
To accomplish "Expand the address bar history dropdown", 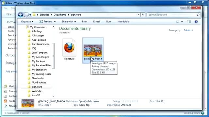I will point(138,15).
